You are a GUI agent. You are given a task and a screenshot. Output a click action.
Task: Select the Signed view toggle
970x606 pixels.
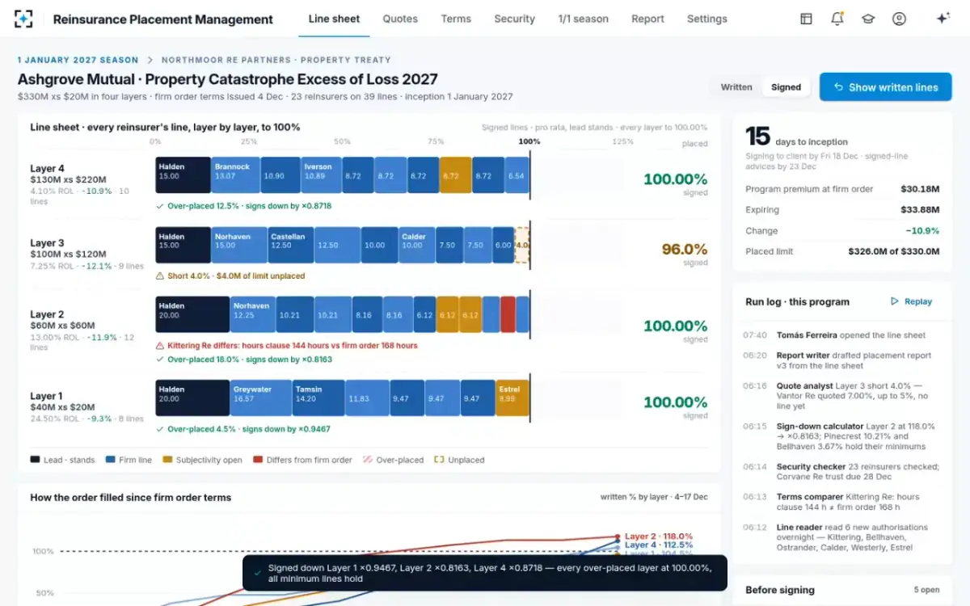pos(786,87)
